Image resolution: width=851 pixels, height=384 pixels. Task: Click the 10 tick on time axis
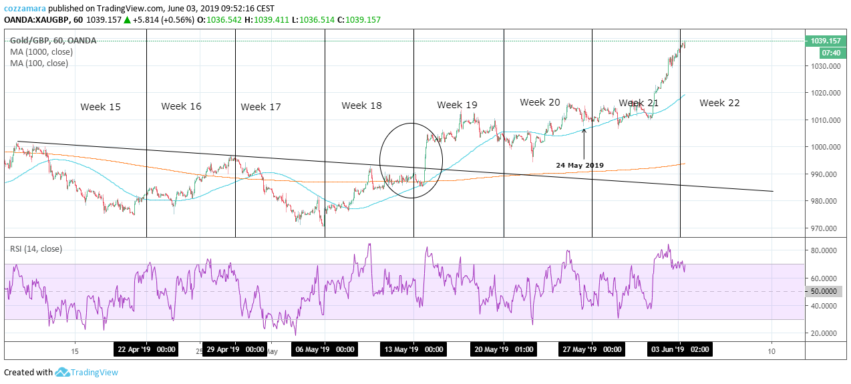click(771, 351)
